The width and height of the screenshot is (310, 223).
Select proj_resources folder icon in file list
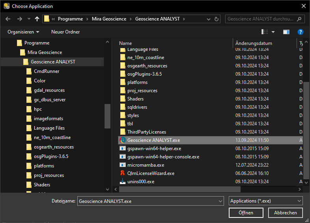tap(123, 91)
